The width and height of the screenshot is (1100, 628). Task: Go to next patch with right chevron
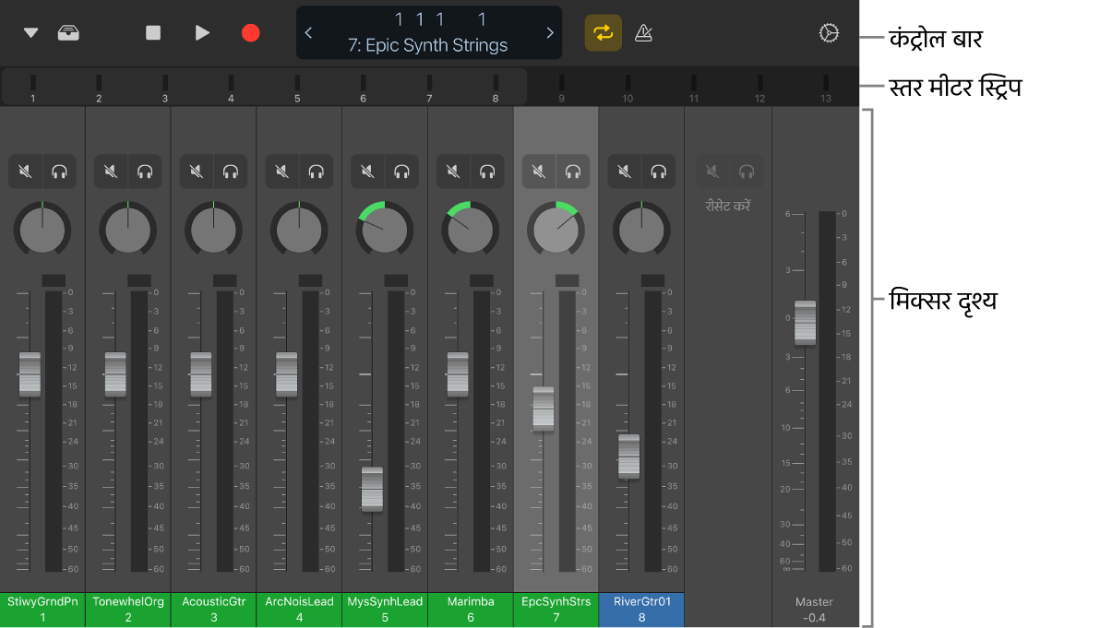point(550,33)
